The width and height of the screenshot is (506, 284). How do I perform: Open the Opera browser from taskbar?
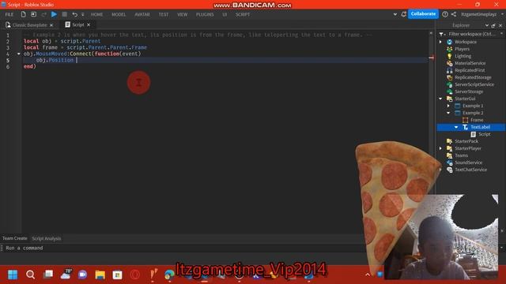pos(135,275)
